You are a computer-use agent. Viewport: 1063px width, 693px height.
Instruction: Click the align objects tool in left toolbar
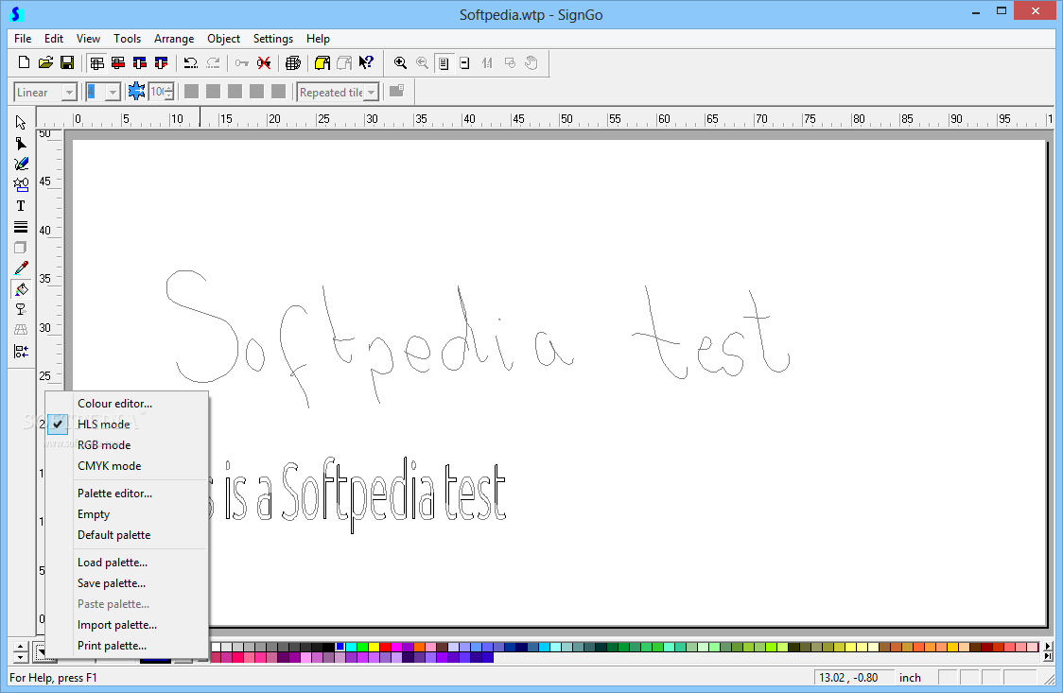pos(21,352)
